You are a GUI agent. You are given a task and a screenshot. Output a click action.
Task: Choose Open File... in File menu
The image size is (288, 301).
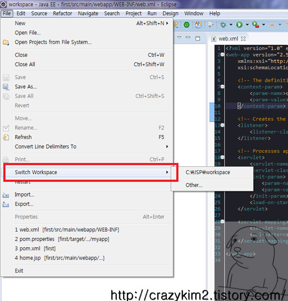coord(87,32)
